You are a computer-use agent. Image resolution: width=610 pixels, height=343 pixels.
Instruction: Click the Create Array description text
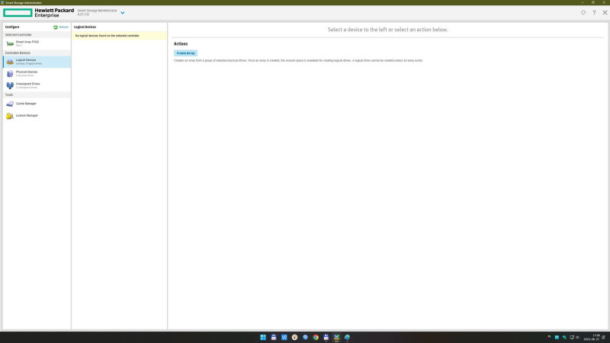click(298, 61)
